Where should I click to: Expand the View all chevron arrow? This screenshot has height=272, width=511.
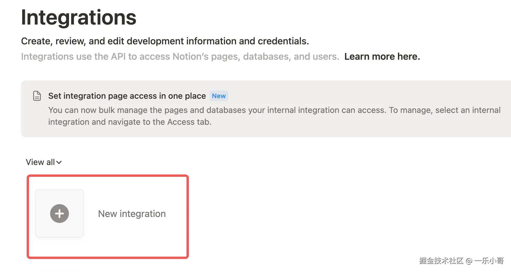59,162
